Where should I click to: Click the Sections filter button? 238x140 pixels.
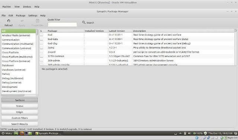pyautogui.click(x=20, y=100)
